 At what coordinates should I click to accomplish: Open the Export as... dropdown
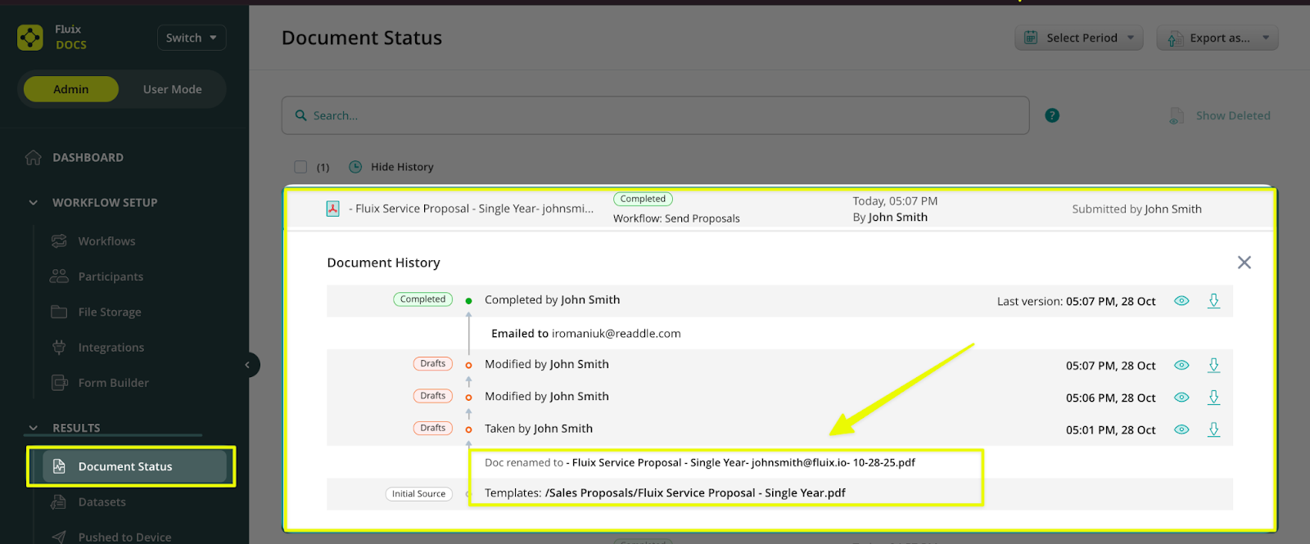coord(1217,38)
